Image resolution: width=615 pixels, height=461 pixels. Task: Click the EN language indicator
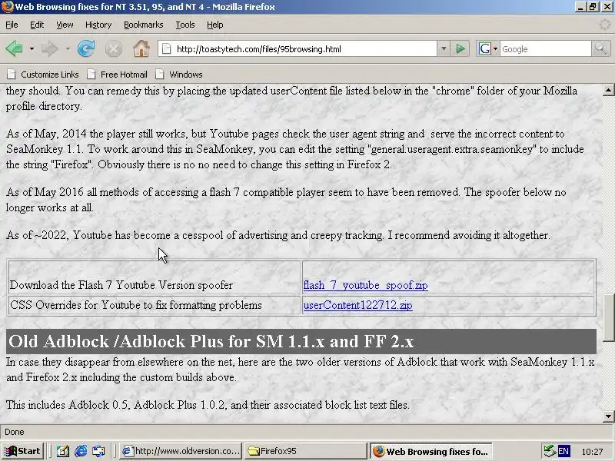[x=563, y=451]
